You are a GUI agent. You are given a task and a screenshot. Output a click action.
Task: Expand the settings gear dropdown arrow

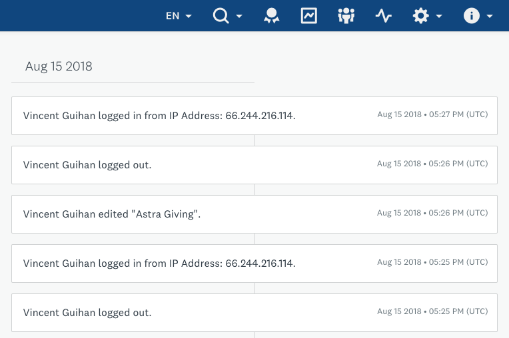[439, 16]
